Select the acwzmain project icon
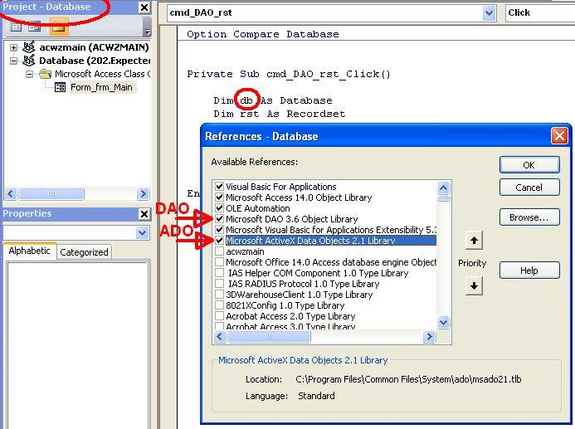This screenshot has height=429, width=575. [28, 47]
